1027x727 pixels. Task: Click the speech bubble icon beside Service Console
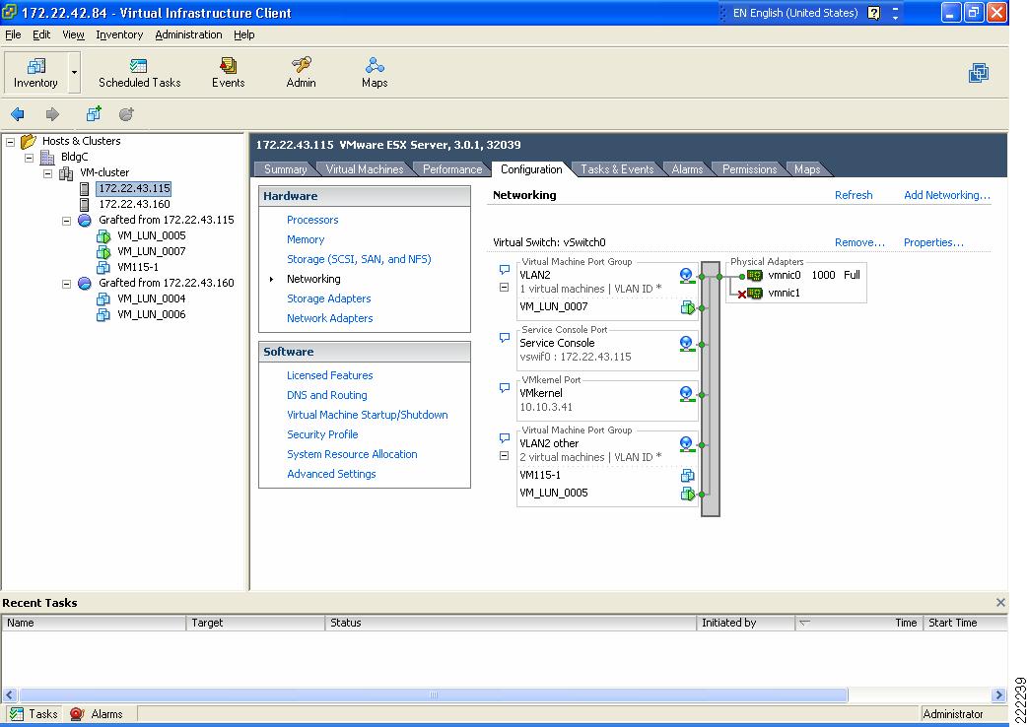(505, 338)
